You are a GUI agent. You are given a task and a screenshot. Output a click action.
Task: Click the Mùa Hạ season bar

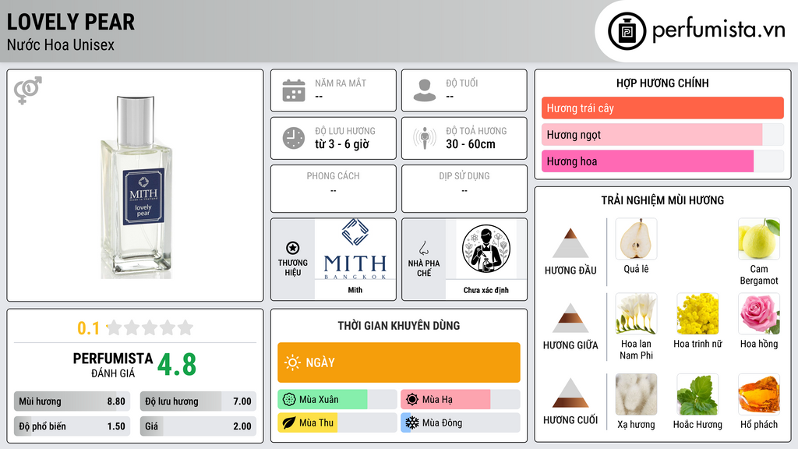[x=460, y=400]
